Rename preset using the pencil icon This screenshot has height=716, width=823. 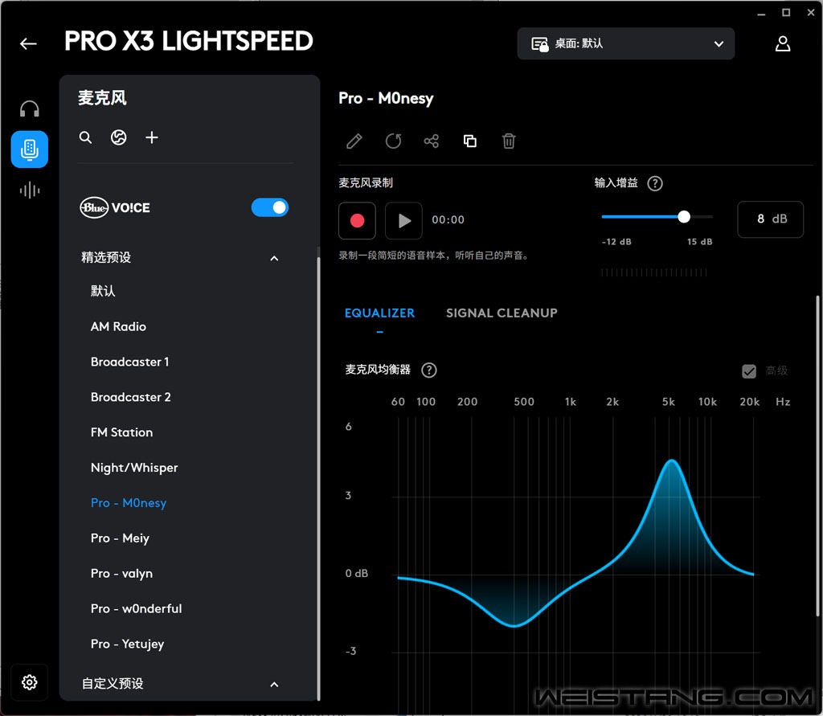(x=354, y=141)
